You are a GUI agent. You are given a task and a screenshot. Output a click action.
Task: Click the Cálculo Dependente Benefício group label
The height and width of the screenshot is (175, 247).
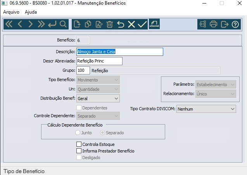click(x=75, y=125)
